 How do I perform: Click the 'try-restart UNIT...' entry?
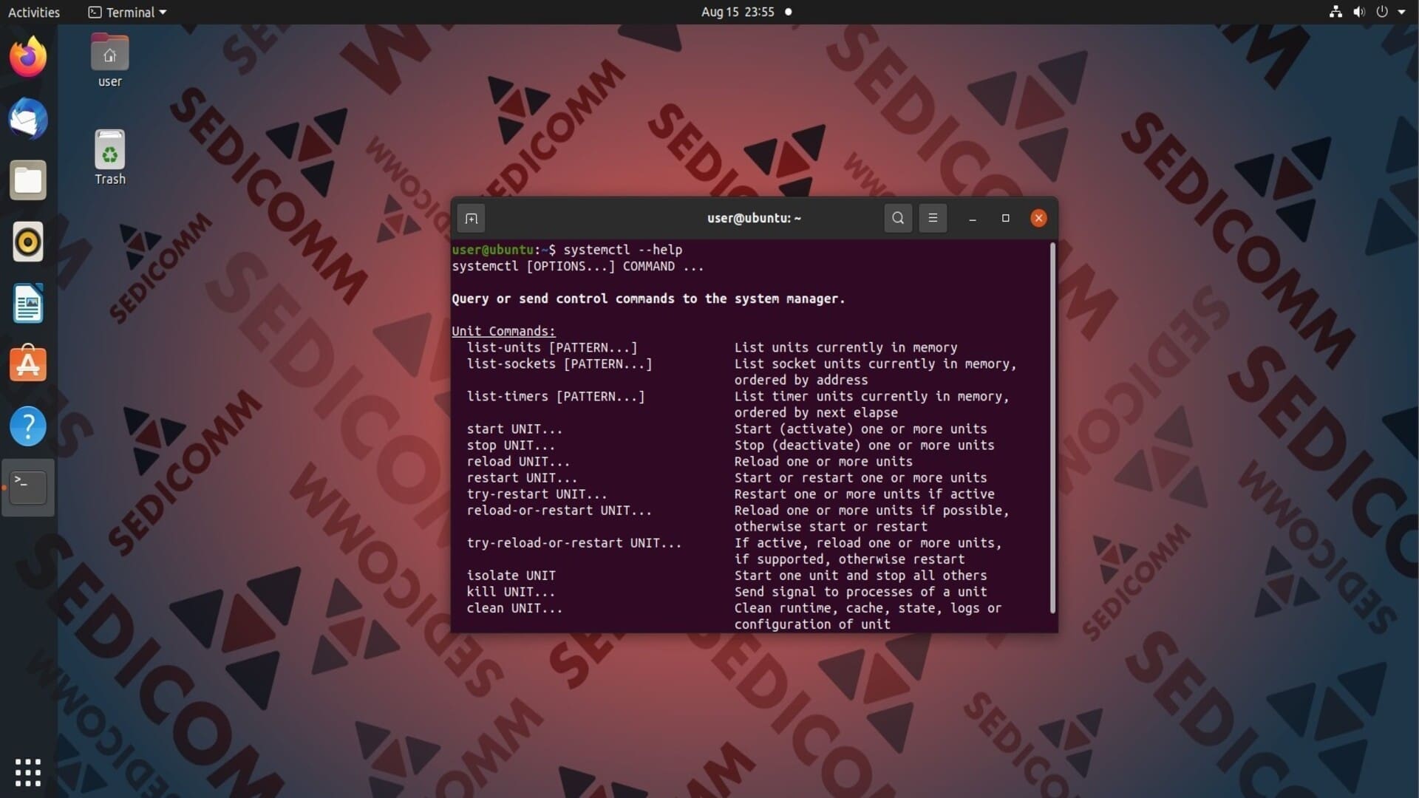pos(537,494)
